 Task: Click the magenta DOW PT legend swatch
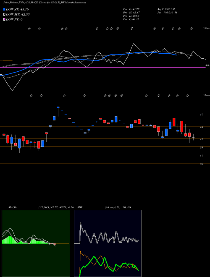tap(4, 19)
